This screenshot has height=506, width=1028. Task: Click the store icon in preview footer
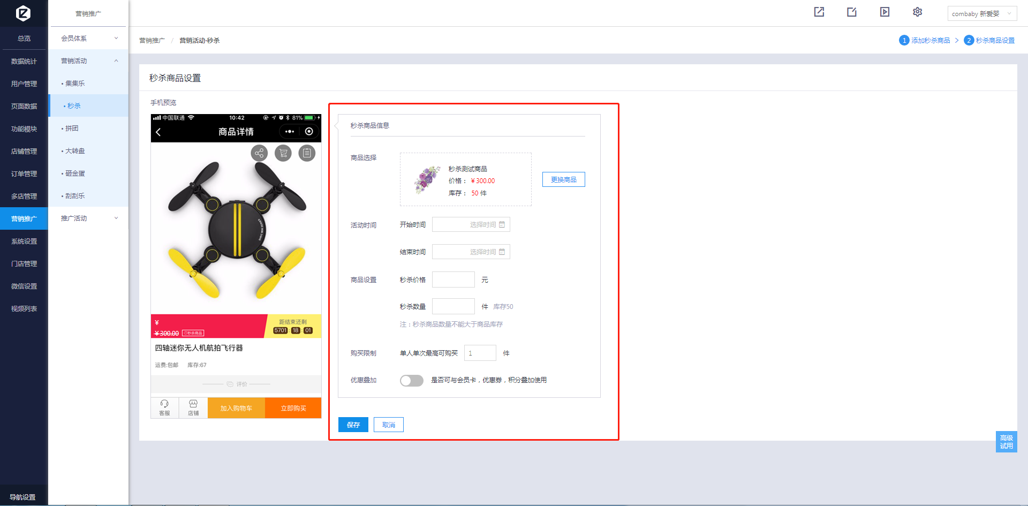[x=193, y=407]
